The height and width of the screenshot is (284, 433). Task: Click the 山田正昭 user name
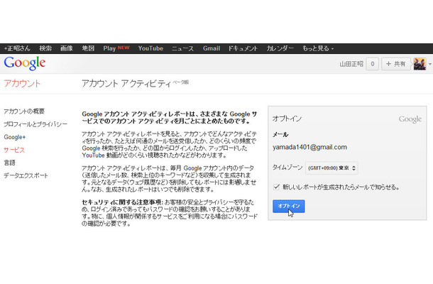click(351, 64)
